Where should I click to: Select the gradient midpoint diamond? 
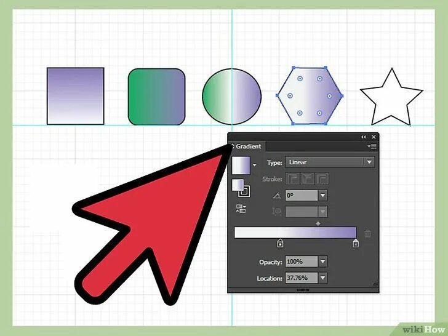coord(318,224)
